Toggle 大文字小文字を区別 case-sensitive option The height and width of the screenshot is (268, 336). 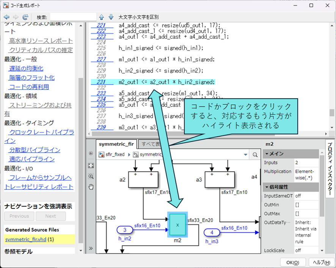pos(138,17)
